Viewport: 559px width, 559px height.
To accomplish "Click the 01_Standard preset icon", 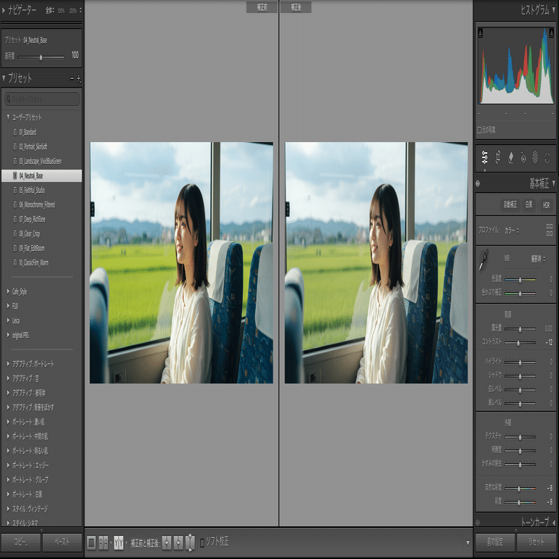I will tap(15, 132).
